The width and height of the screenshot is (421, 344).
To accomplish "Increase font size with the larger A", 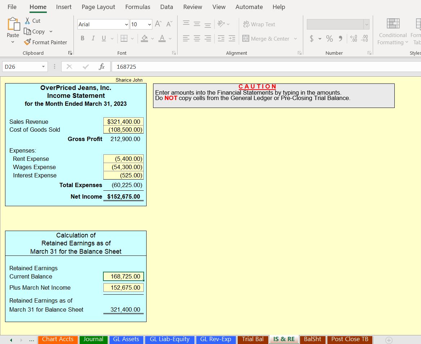I will point(158,24).
